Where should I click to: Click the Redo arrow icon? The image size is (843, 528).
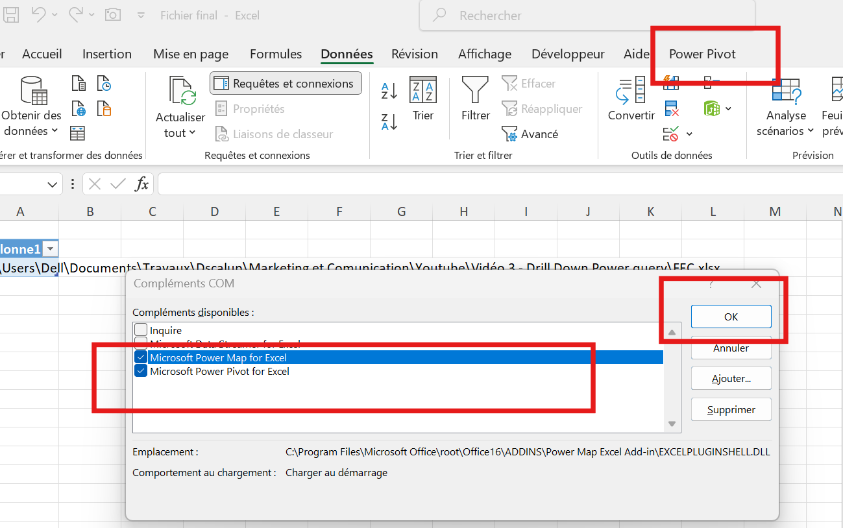pyautogui.click(x=76, y=14)
